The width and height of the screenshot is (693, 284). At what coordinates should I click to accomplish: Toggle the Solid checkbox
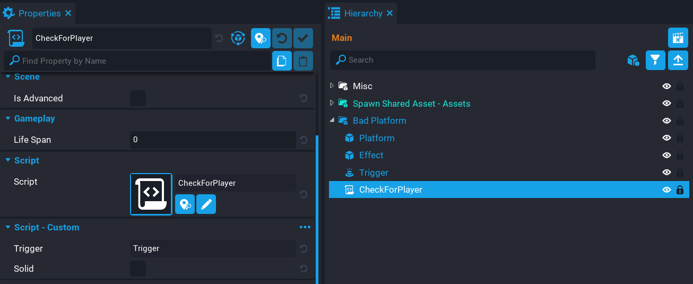click(x=138, y=269)
